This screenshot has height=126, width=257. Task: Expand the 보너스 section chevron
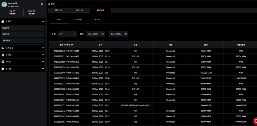43,62
